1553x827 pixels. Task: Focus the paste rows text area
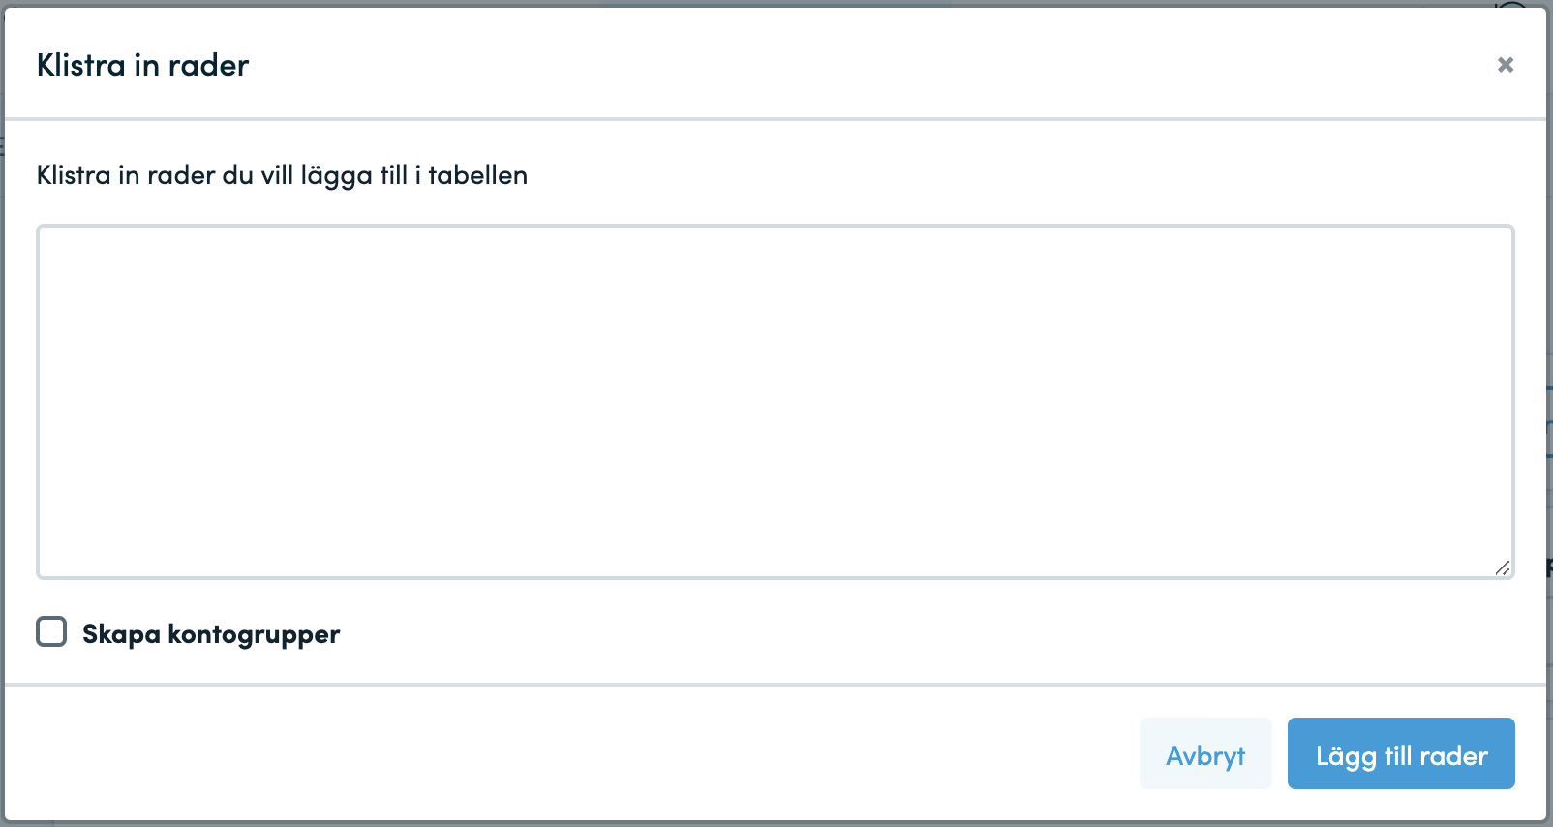point(776,402)
